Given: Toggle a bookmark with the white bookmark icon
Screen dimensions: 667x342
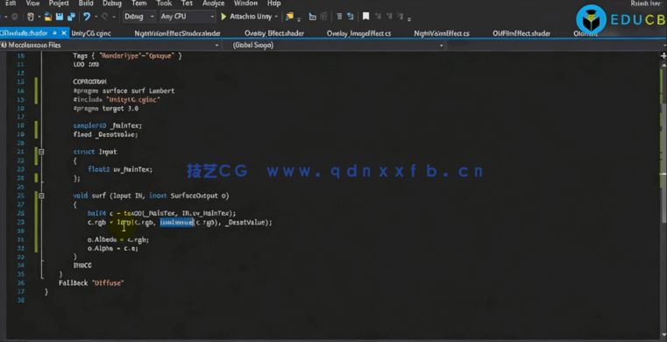Looking at the screenshot, I should point(365,17).
